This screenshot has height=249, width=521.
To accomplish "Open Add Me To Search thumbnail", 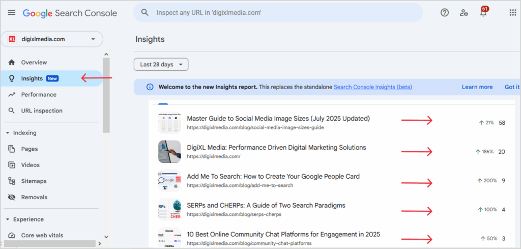I will point(169,181).
